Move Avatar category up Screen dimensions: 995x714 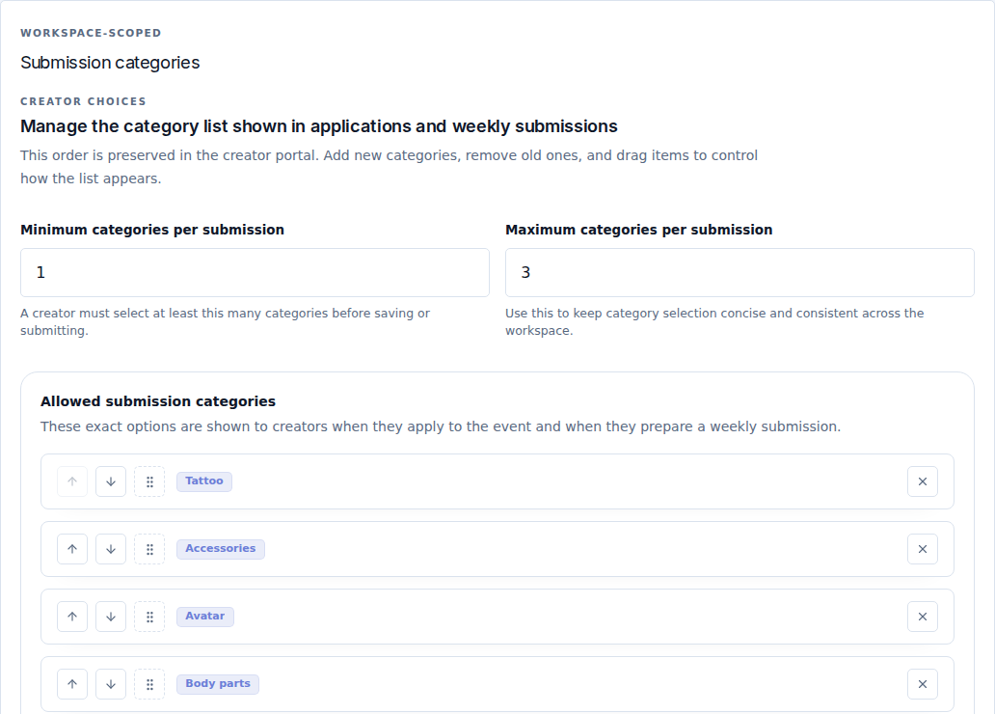(x=72, y=617)
